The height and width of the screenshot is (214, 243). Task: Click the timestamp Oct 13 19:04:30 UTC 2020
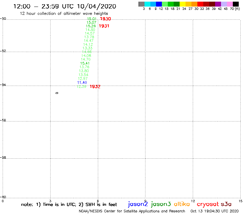214,211
